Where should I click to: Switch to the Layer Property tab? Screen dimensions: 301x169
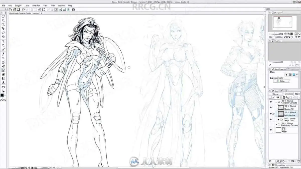click(279, 69)
